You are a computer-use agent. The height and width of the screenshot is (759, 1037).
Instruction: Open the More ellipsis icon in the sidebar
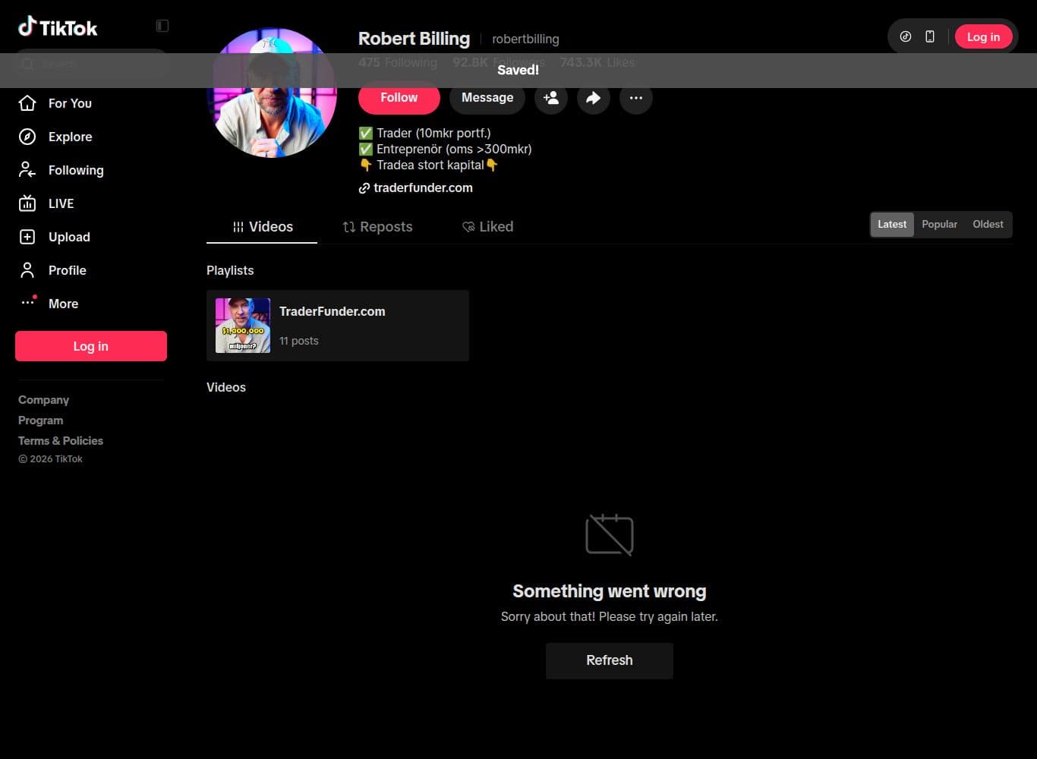point(27,302)
